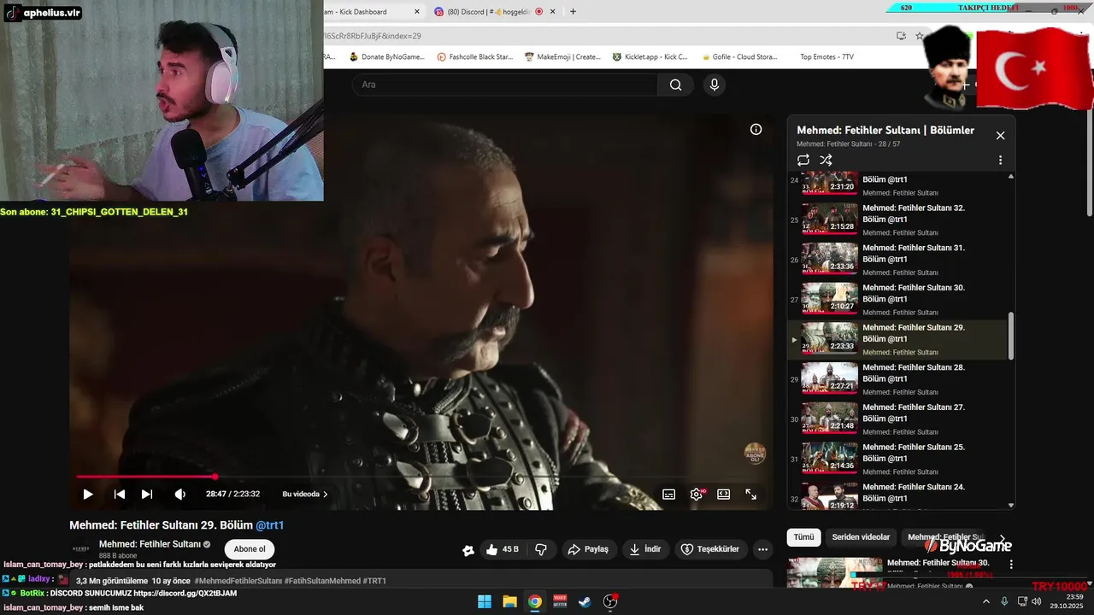The image size is (1094, 615).
Task: Mute the video volume
Action: 179,494
